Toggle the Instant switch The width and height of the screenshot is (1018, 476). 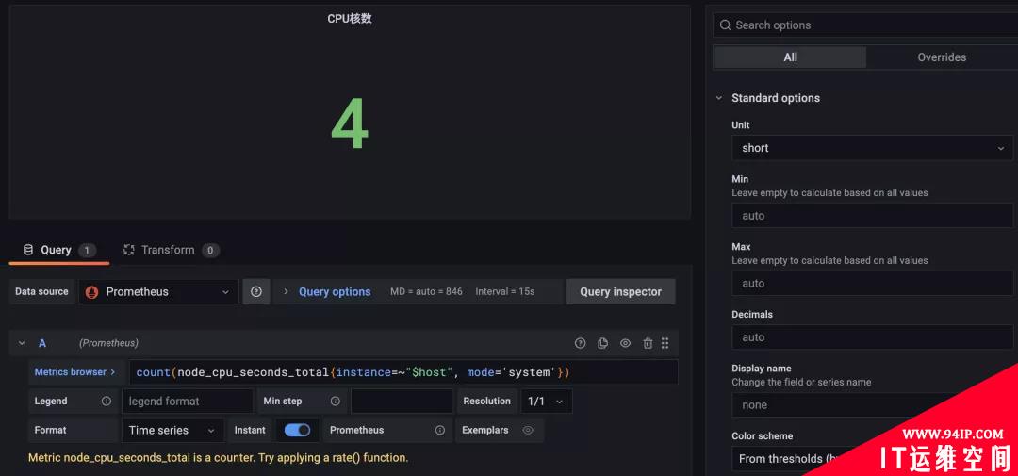coord(297,430)
